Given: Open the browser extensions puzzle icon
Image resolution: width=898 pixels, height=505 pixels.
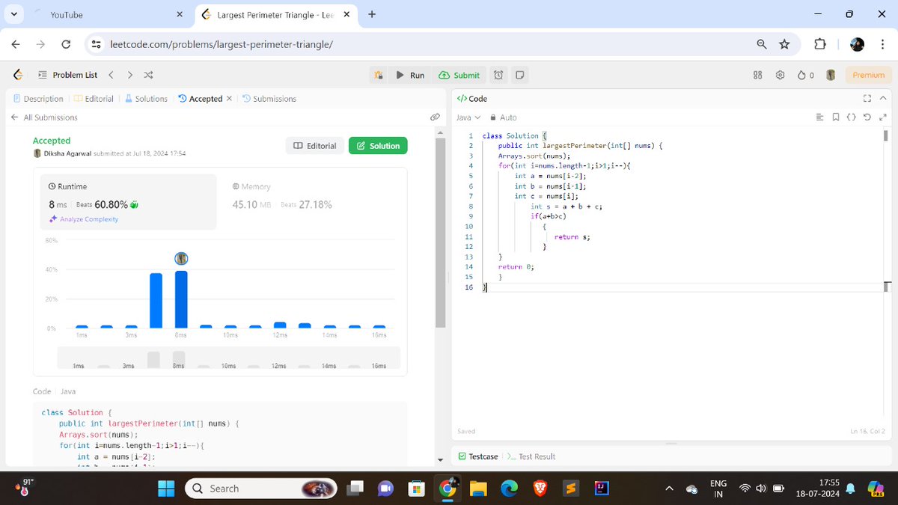Looking at the screenshot, I should coord(820,44).
